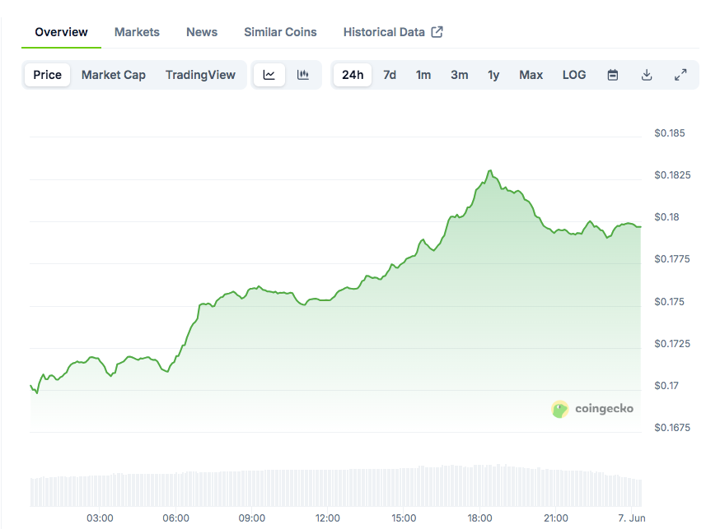Open the News tab

tap(202, 32)
